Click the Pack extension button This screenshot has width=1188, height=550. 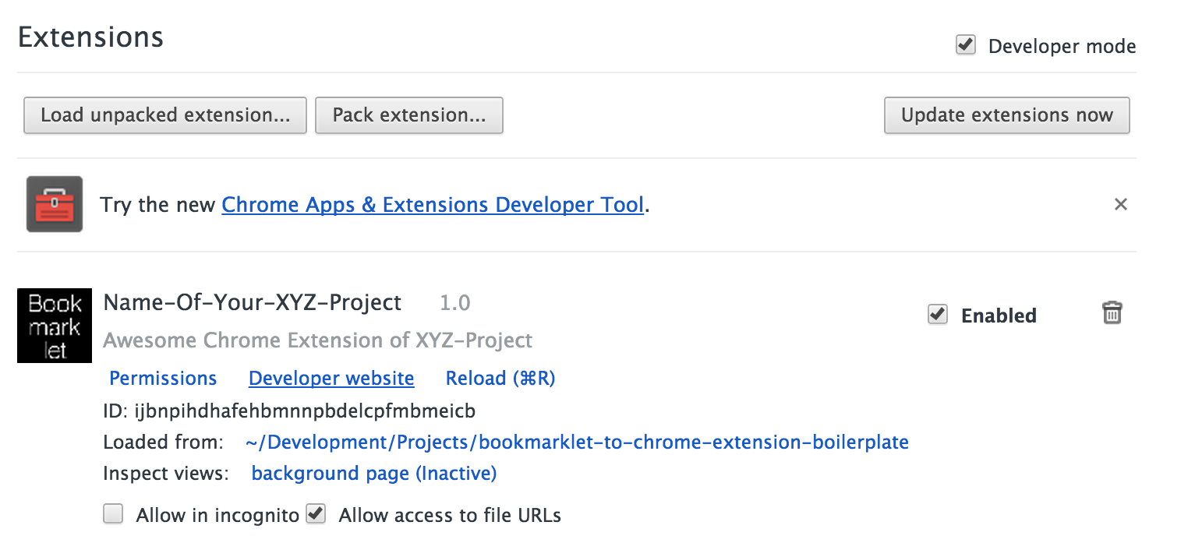pyautogui.click(x=409, y=115)
